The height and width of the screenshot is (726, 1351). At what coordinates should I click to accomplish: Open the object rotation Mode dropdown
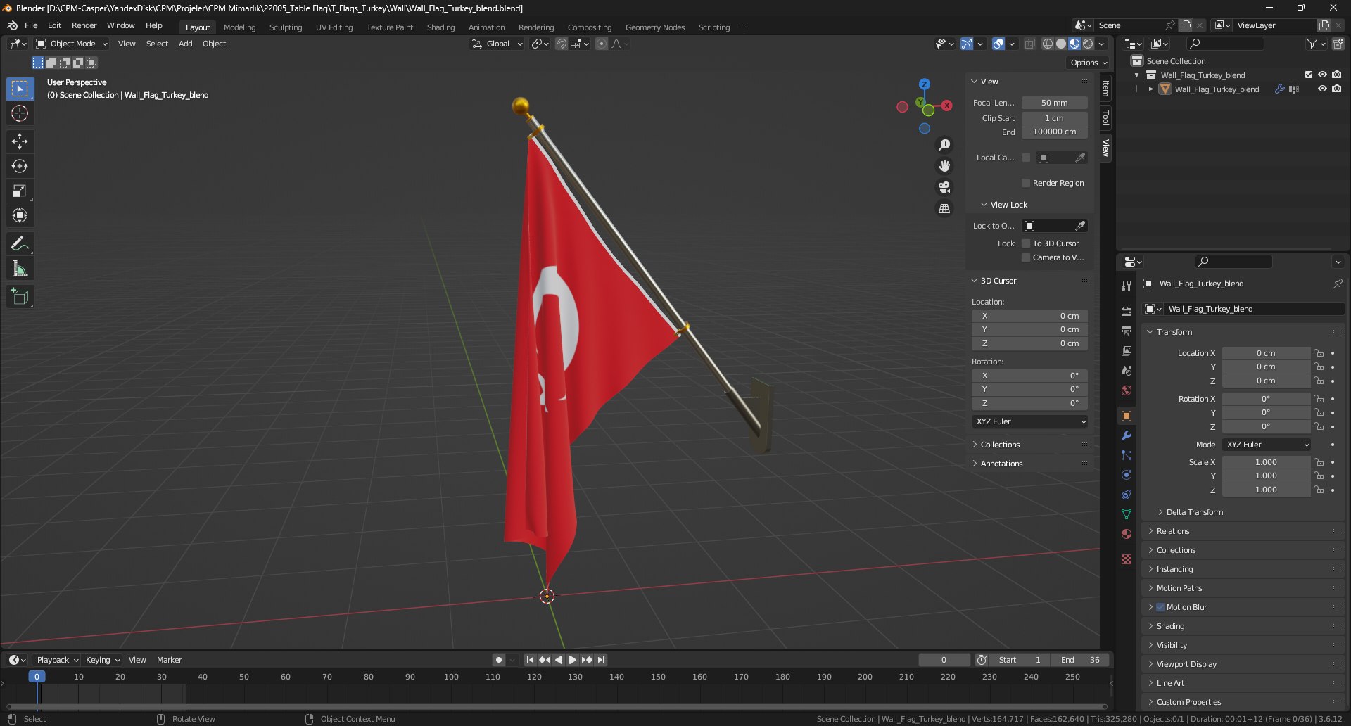1267,445
